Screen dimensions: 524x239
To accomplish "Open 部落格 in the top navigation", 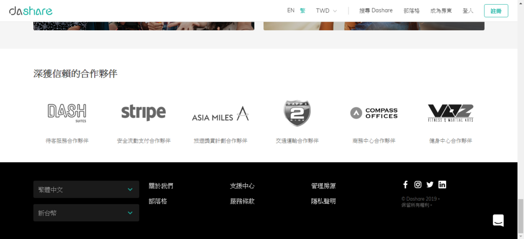I will click(411, 11).
